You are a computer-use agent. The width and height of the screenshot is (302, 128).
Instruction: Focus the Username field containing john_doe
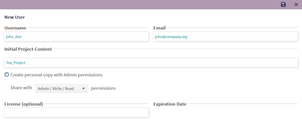76,37
